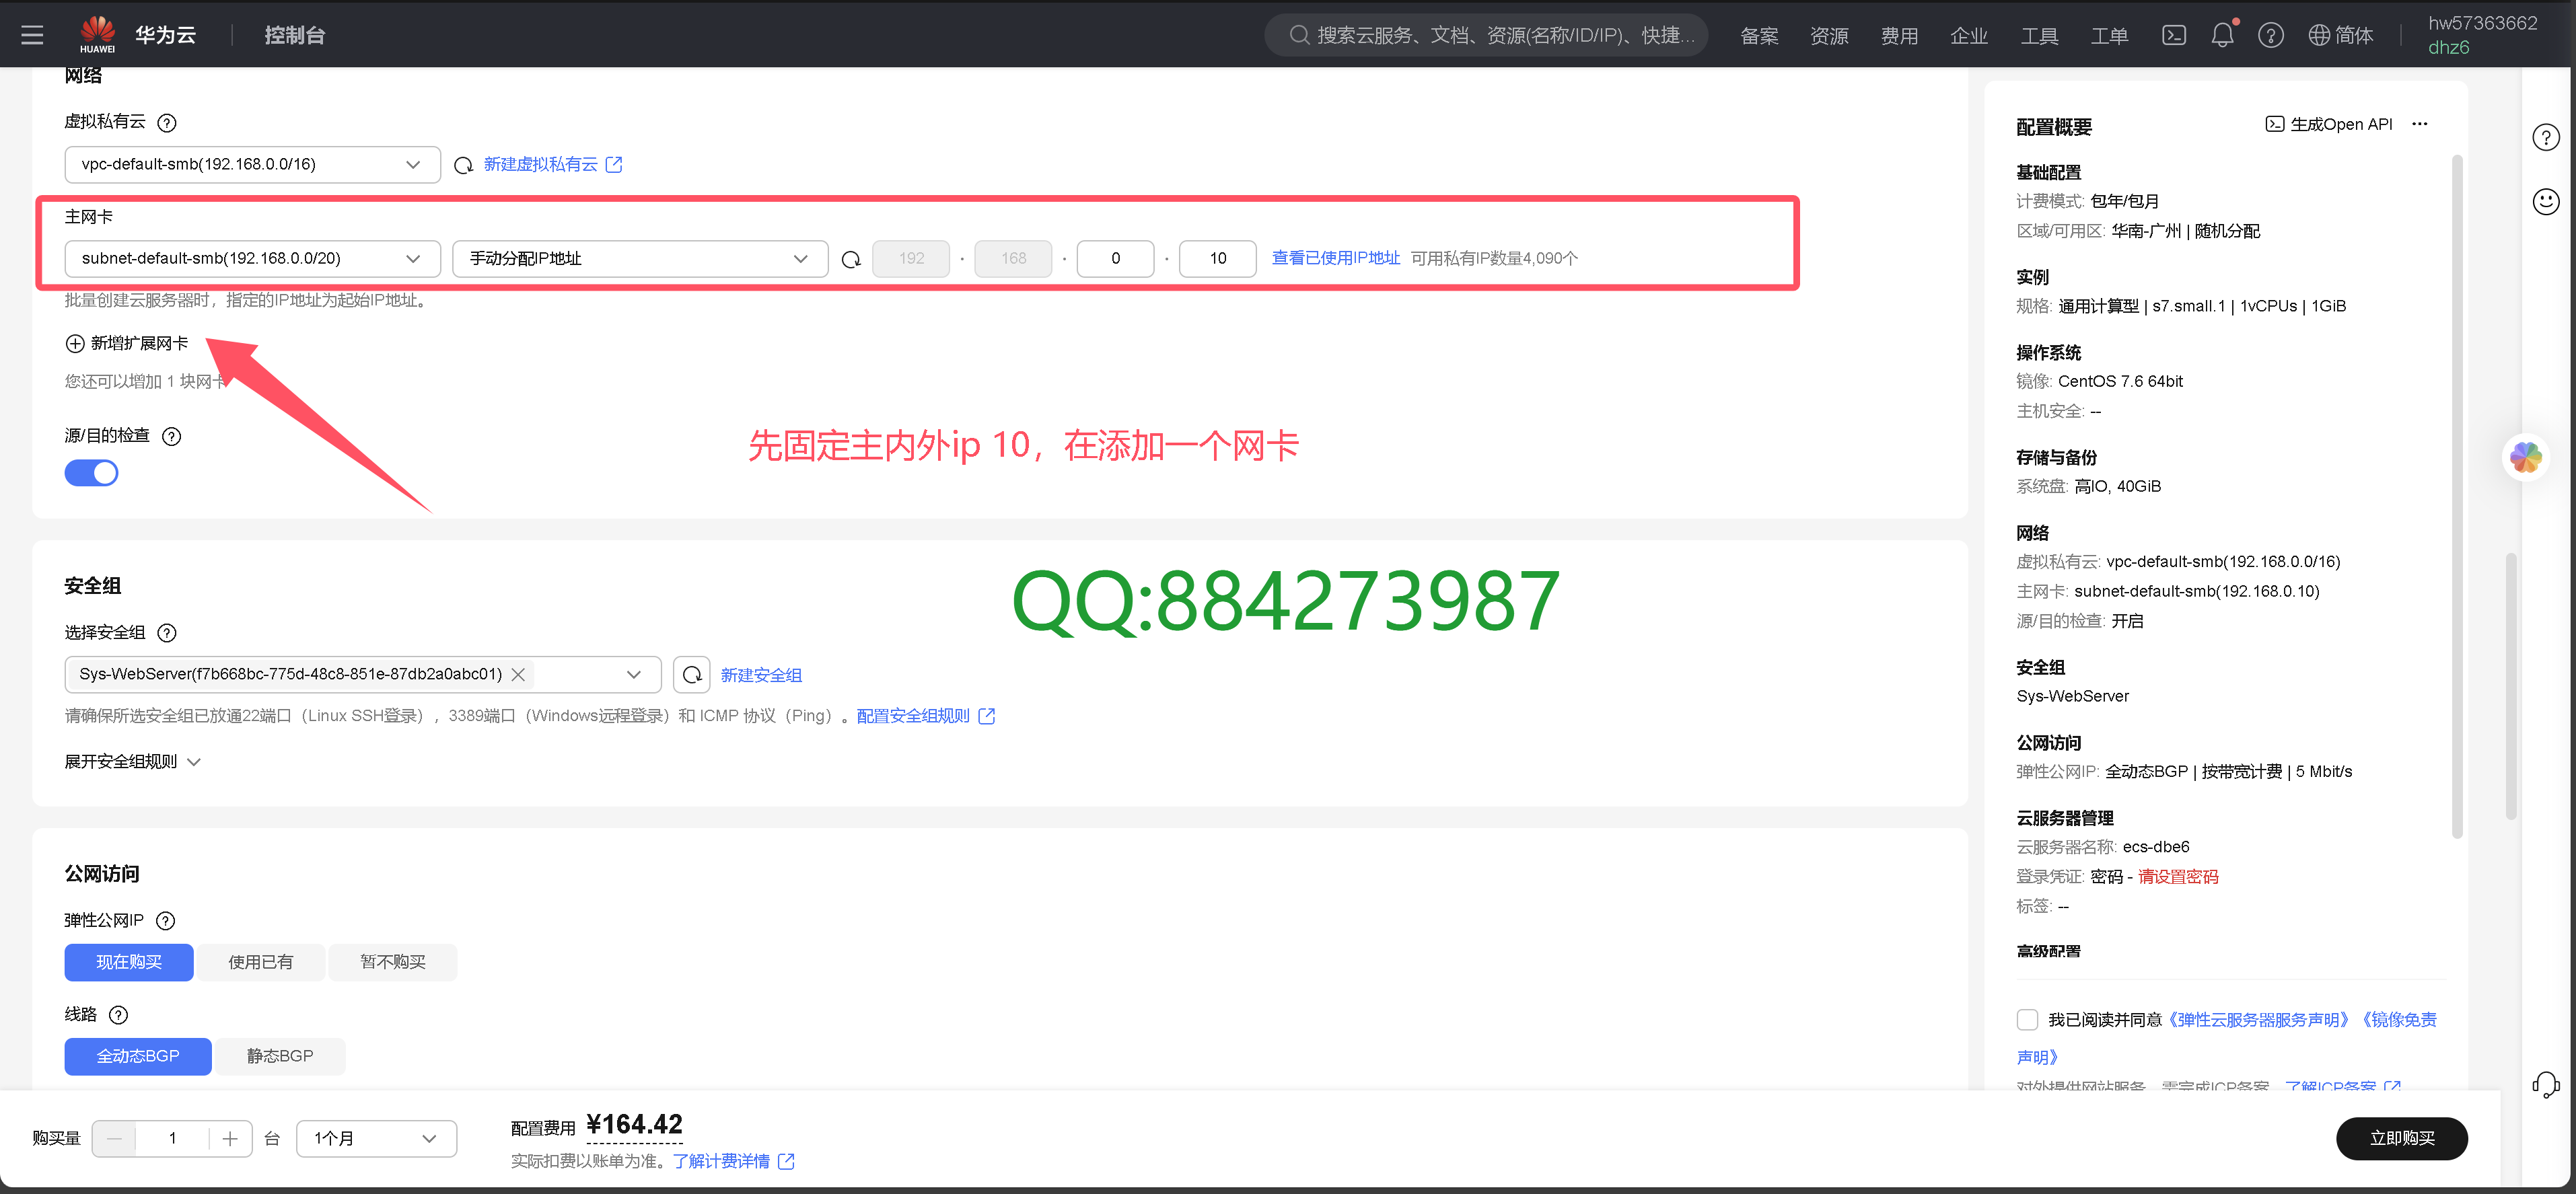
Task: Remove the Sys-WebServer security group tag
Action: click(x=518, y=675)
